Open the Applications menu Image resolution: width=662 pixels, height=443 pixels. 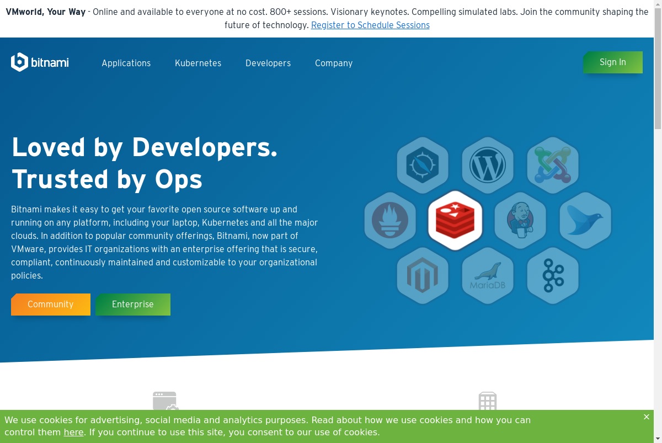(x=126, y=63)
